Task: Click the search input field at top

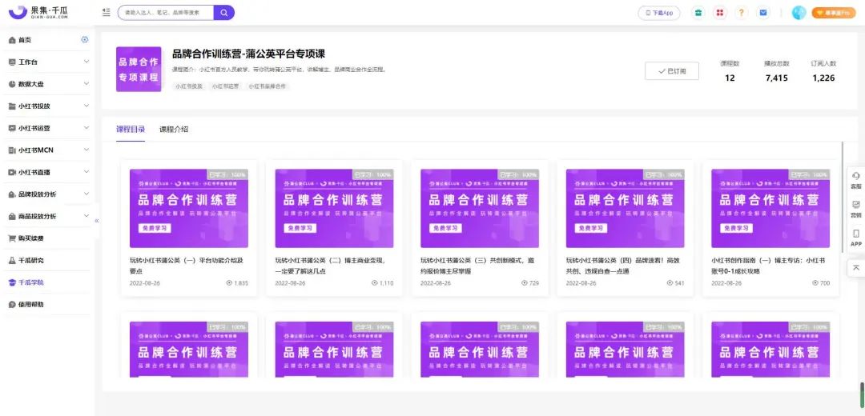Action: pyautogui.click(x=166, y=12)
